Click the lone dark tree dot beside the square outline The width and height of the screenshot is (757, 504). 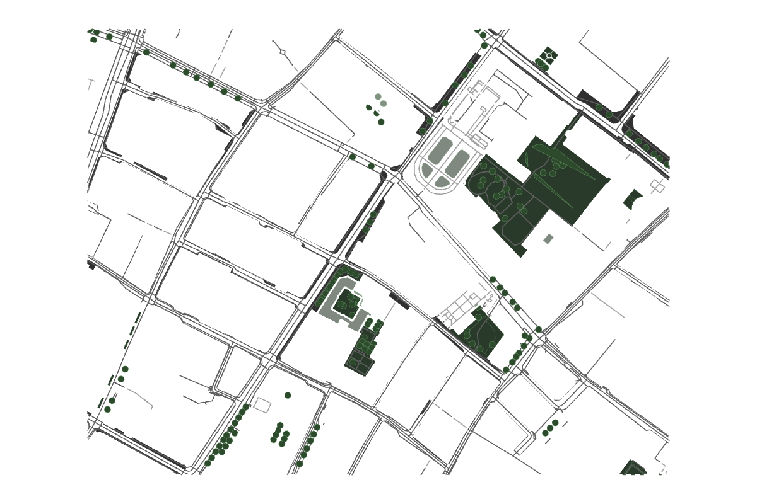(x=288, y=395)
